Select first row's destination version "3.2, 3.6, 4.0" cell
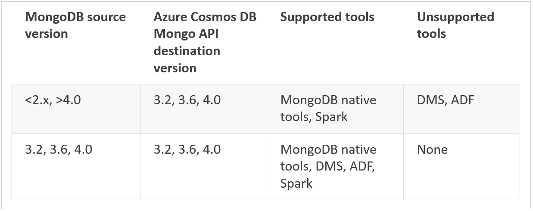 click(x=187, y=100)
